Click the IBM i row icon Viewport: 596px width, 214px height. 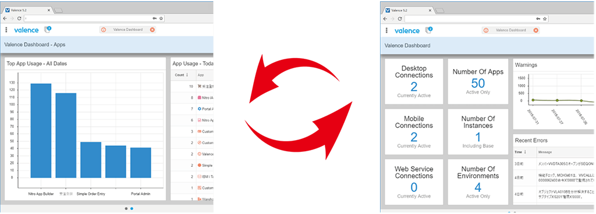click(200, 177)
